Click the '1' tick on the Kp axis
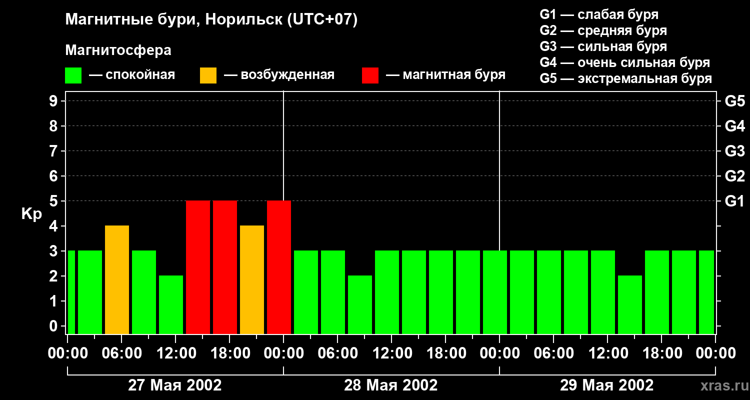 [x=54, y=301]
